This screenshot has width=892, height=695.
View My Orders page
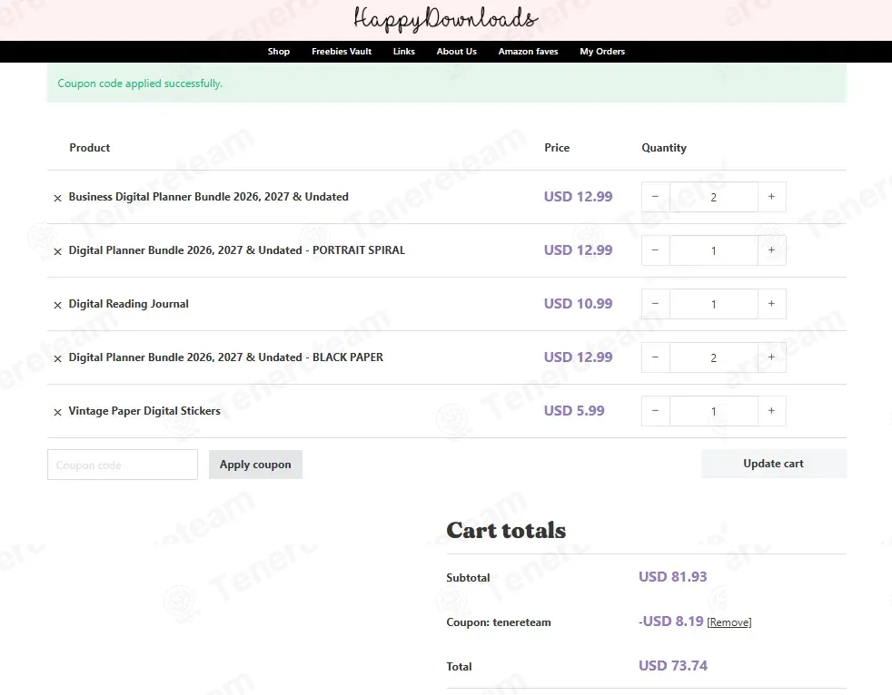point(602,51)
